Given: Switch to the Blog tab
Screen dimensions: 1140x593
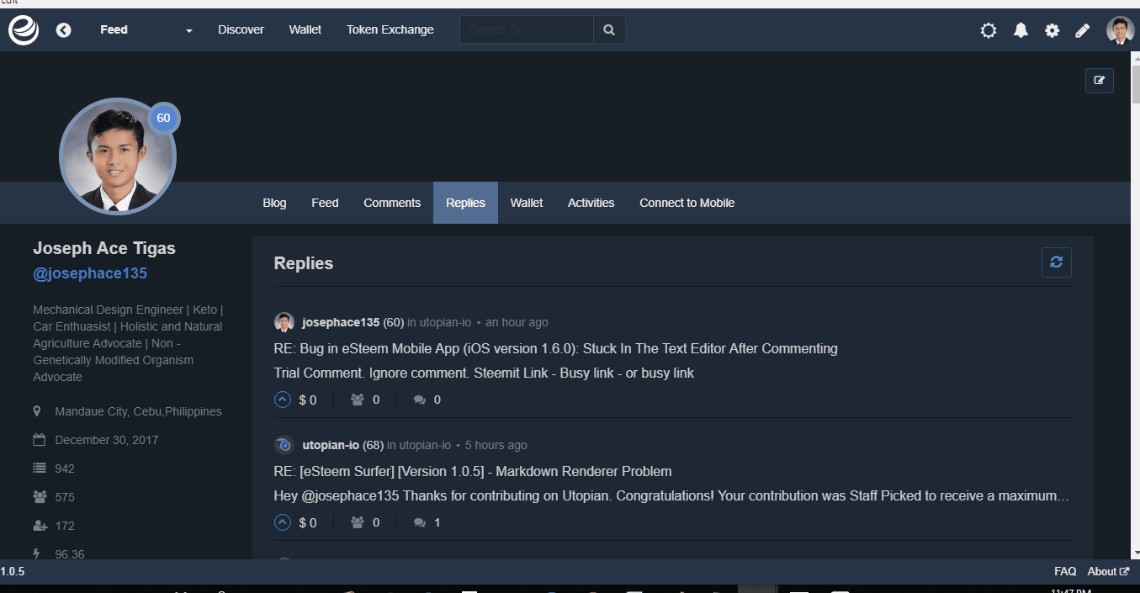Looking at the screenshot, I should 274,203.
